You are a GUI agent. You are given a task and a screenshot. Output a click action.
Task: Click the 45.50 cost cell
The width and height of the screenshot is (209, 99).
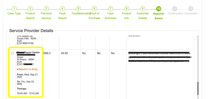pos(64,53)
